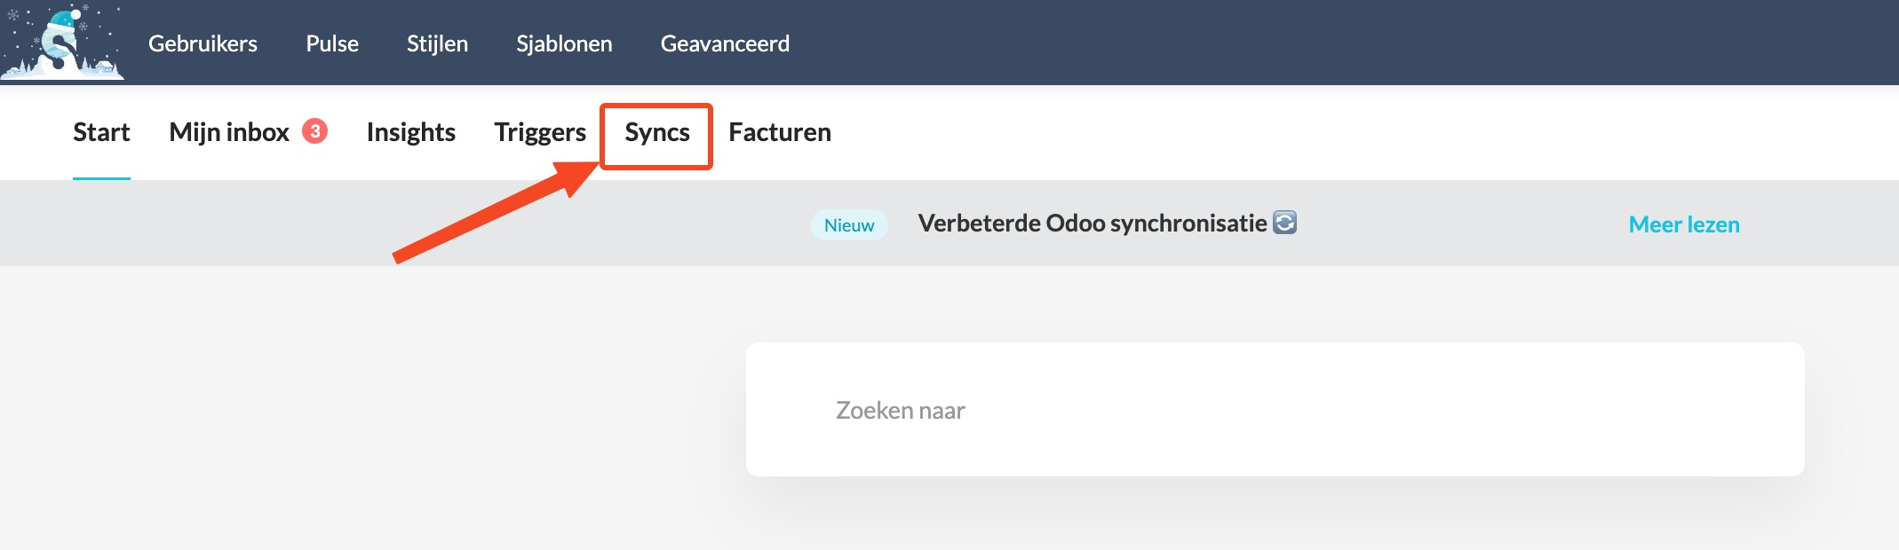The height and width of the screenshot is (550, 1899).
Task: Click the sync arrows icon after Odoo synchronisatie
Action: coord(1284,222)
